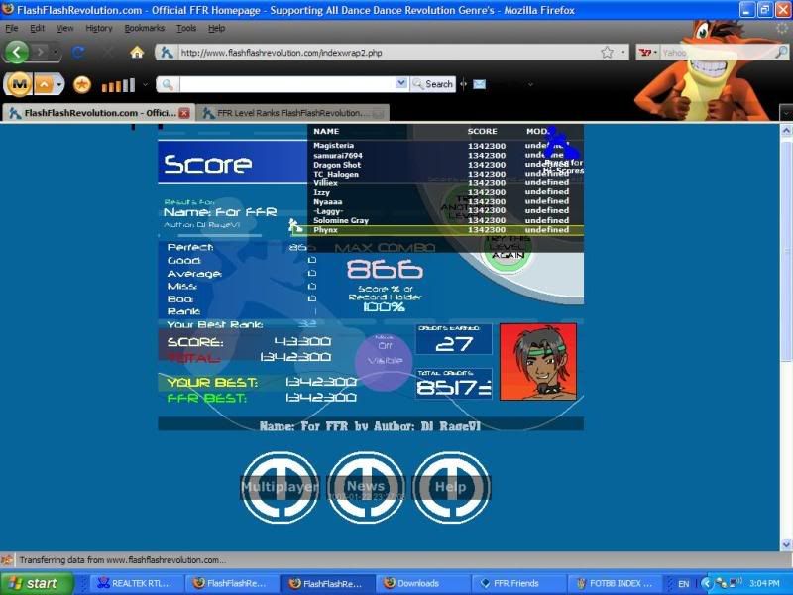Toggle the Off/Visible purple circle
This screenshot has height=595, width=793.
(384, 355)
